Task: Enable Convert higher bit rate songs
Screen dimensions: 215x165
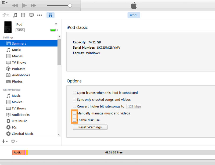Action: pos(74,106)
